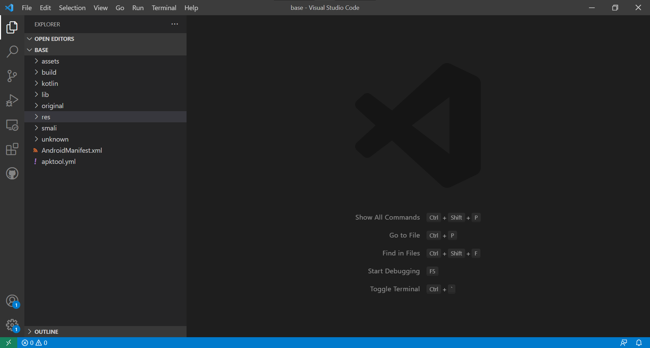Open the Explorer view in activity bar
This screenshot has width=650, height=348.
pyautogui.click(x=12, y=27)
